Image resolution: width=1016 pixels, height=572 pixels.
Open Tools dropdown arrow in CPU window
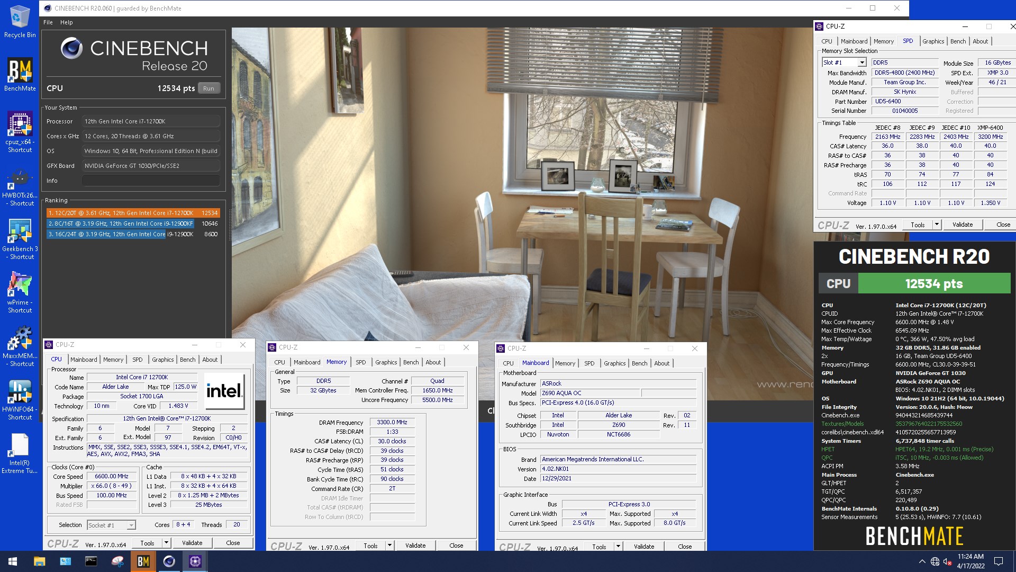click(166, 543)
